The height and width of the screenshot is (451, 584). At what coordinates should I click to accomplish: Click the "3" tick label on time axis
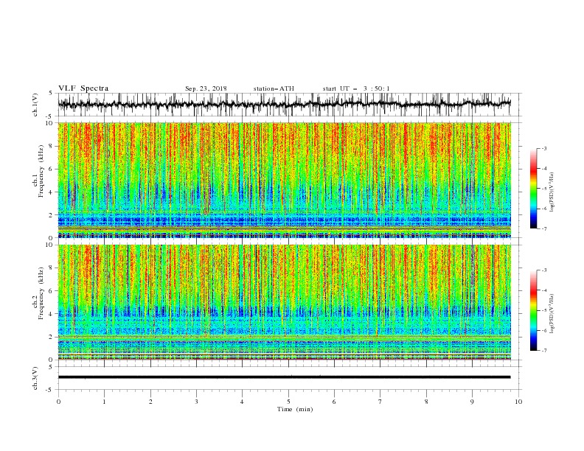pyautogui.click(x=196, y=402)
